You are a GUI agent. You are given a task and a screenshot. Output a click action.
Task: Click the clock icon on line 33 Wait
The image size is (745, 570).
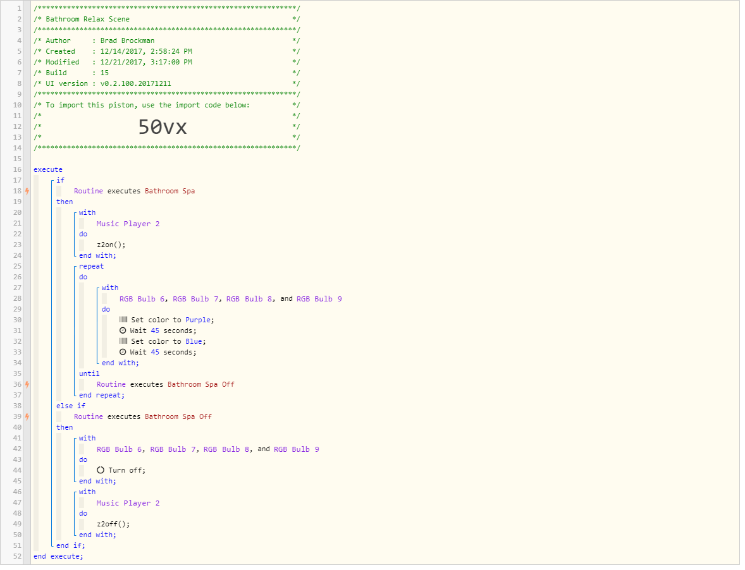pos(123,352)
